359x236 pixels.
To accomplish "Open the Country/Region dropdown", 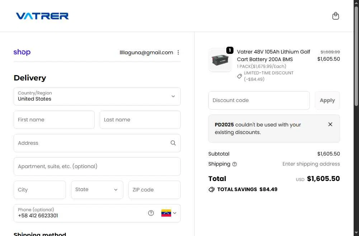I will tap(97, 96).
